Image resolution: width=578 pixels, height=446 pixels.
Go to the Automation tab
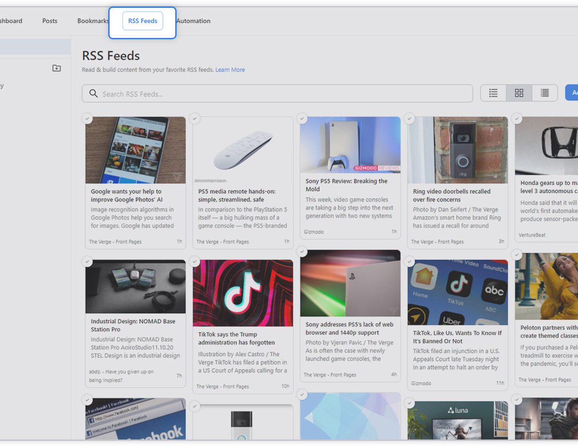[193, 21]
